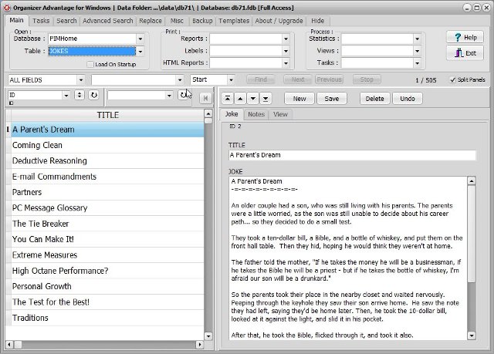This screenshot has width=494, height=354.
Task: Switch to the Notes record tab
Action: 256,114
